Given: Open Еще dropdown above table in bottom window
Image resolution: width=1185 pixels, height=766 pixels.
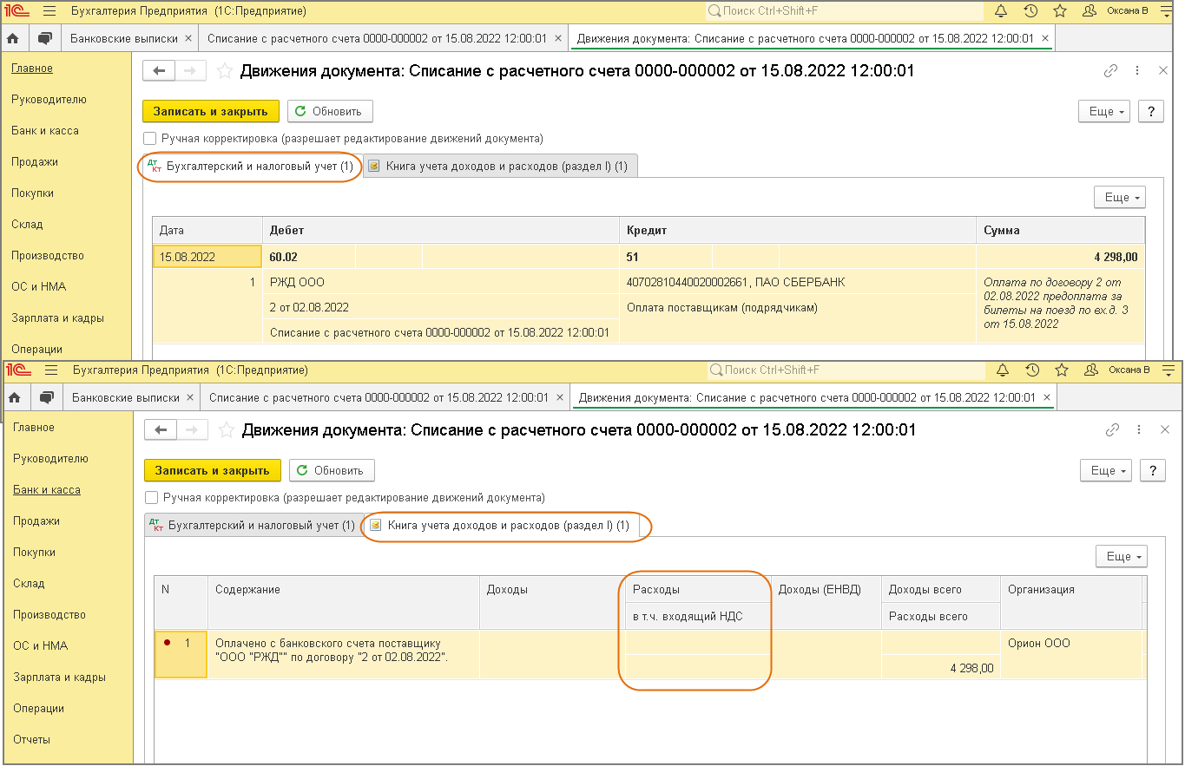Looking at the screenshot, I should coord(1121,556).
